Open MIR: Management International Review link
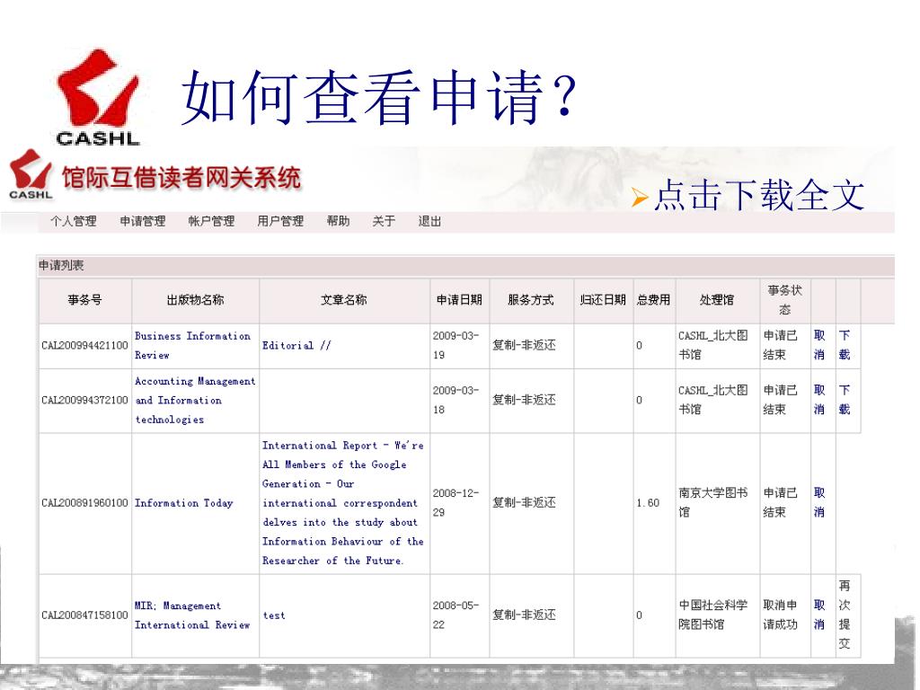920x690 pixels. 192,615
